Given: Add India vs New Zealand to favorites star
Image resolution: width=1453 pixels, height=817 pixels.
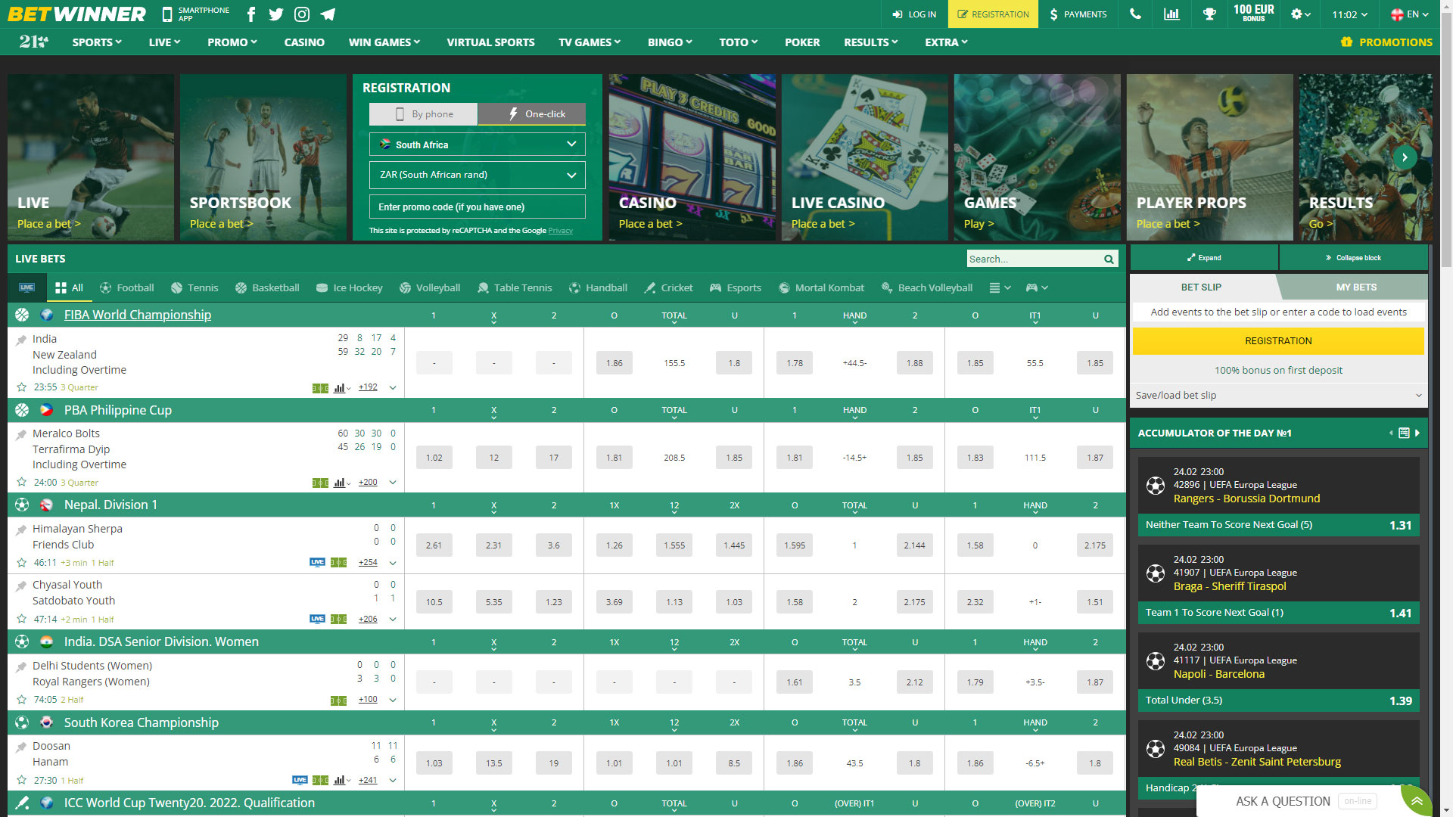Looking at the screenshot, I should pos(21,387).
